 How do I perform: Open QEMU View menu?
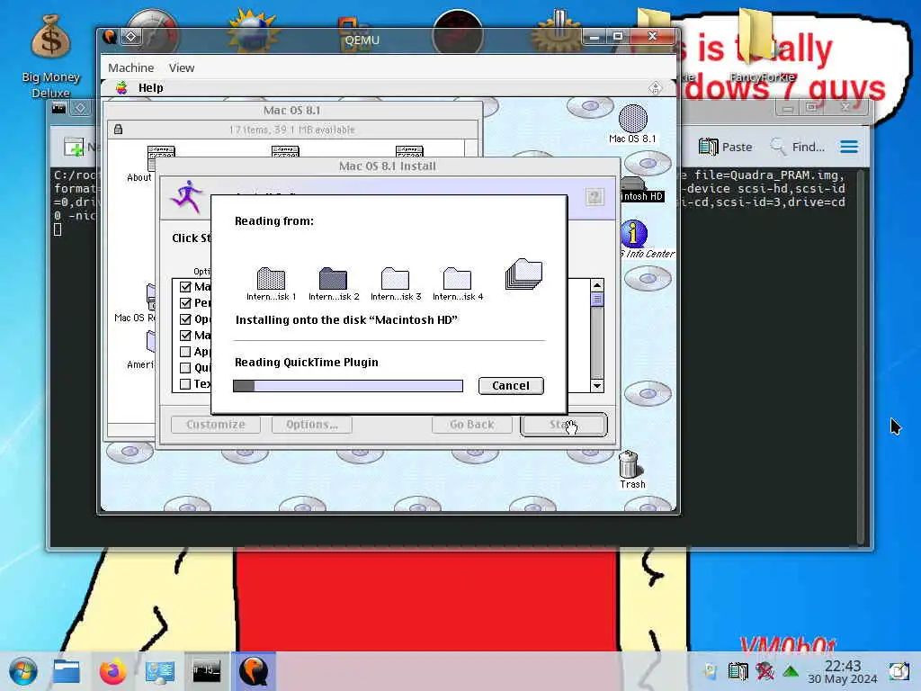pos(182,67)
